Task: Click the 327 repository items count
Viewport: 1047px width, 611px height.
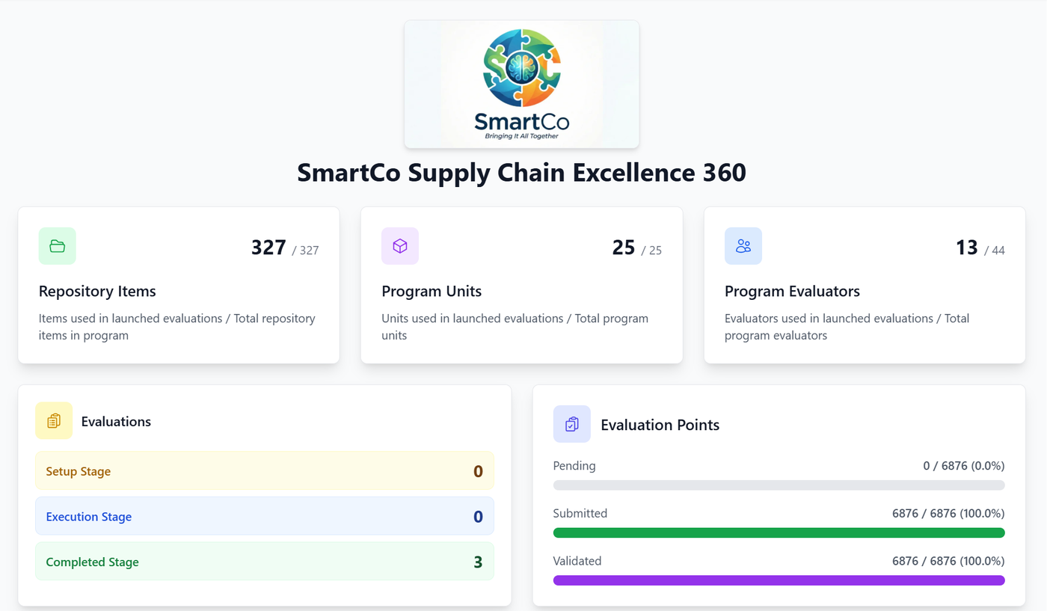Action: point(268,248)
